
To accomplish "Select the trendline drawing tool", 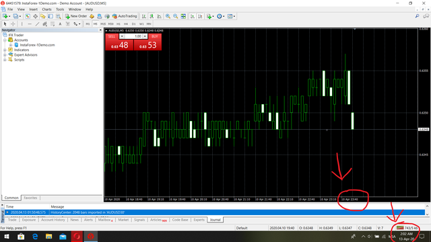I will click(x=37, y=24).
